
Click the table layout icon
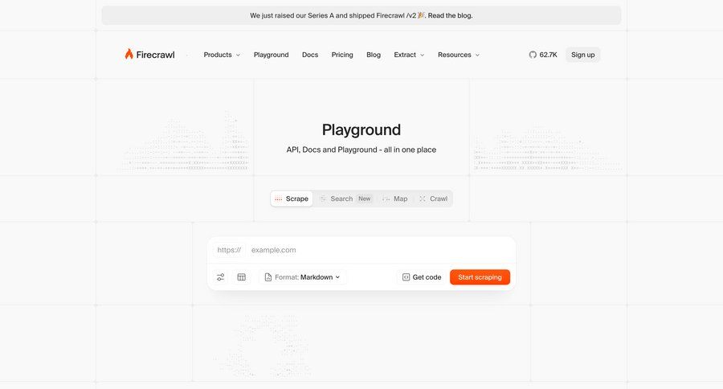[241, 277]
